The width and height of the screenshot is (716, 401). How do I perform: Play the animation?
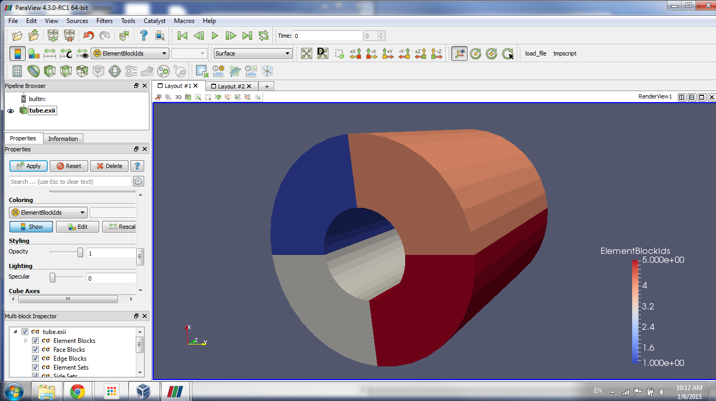pyautogui.click(x=214, y=36)
